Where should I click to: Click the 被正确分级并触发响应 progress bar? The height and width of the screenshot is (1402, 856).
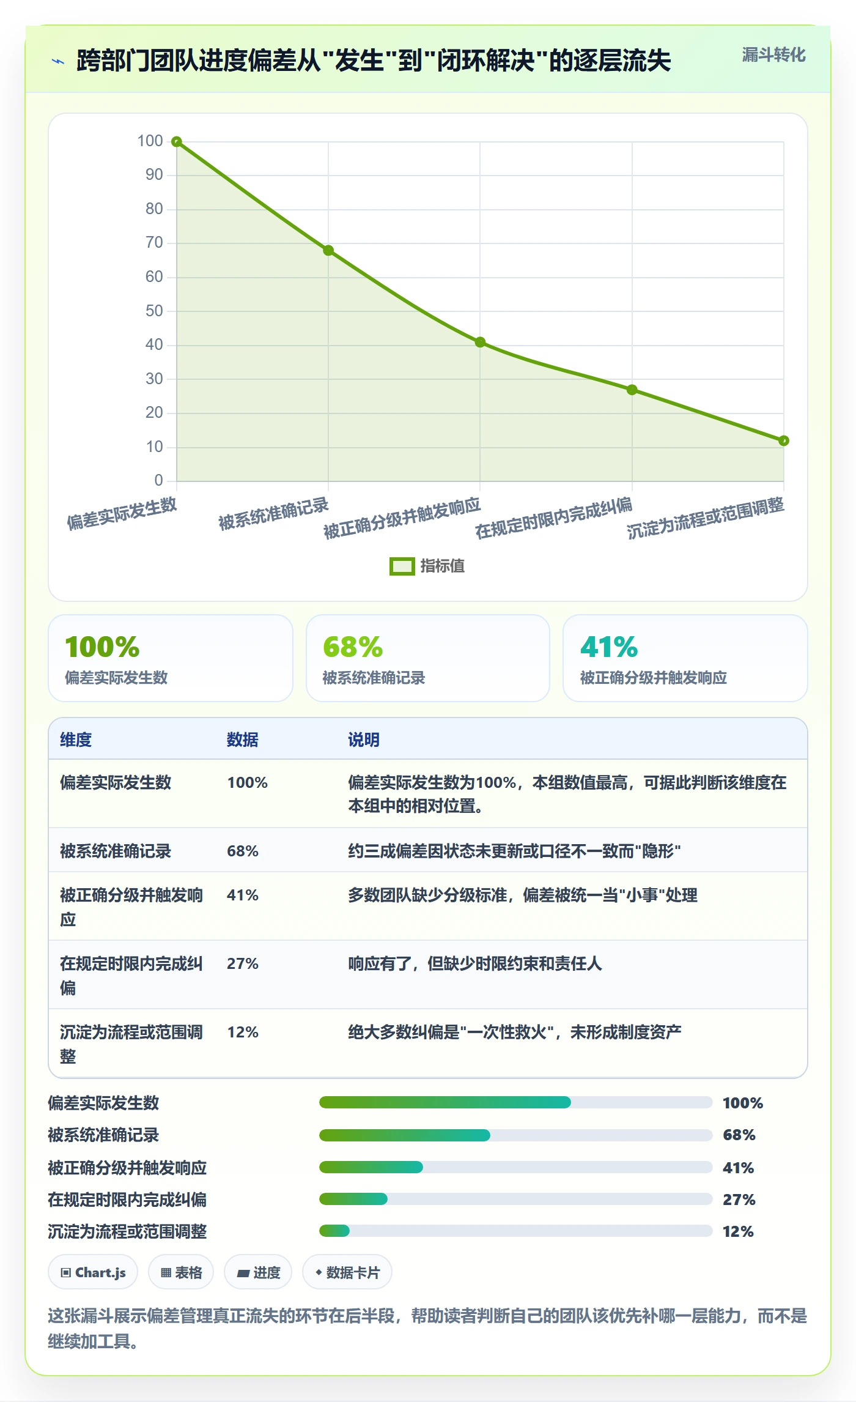[x=515, y=1167]
